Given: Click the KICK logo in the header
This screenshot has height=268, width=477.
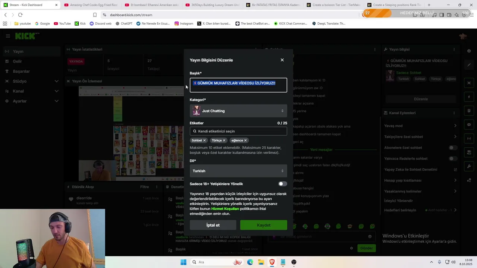Looking at the screenshot, I should [x=27, y=36].
